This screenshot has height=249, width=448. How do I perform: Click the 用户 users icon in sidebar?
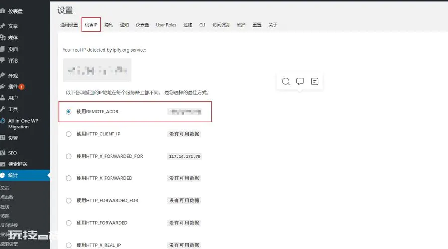point(3,98)
